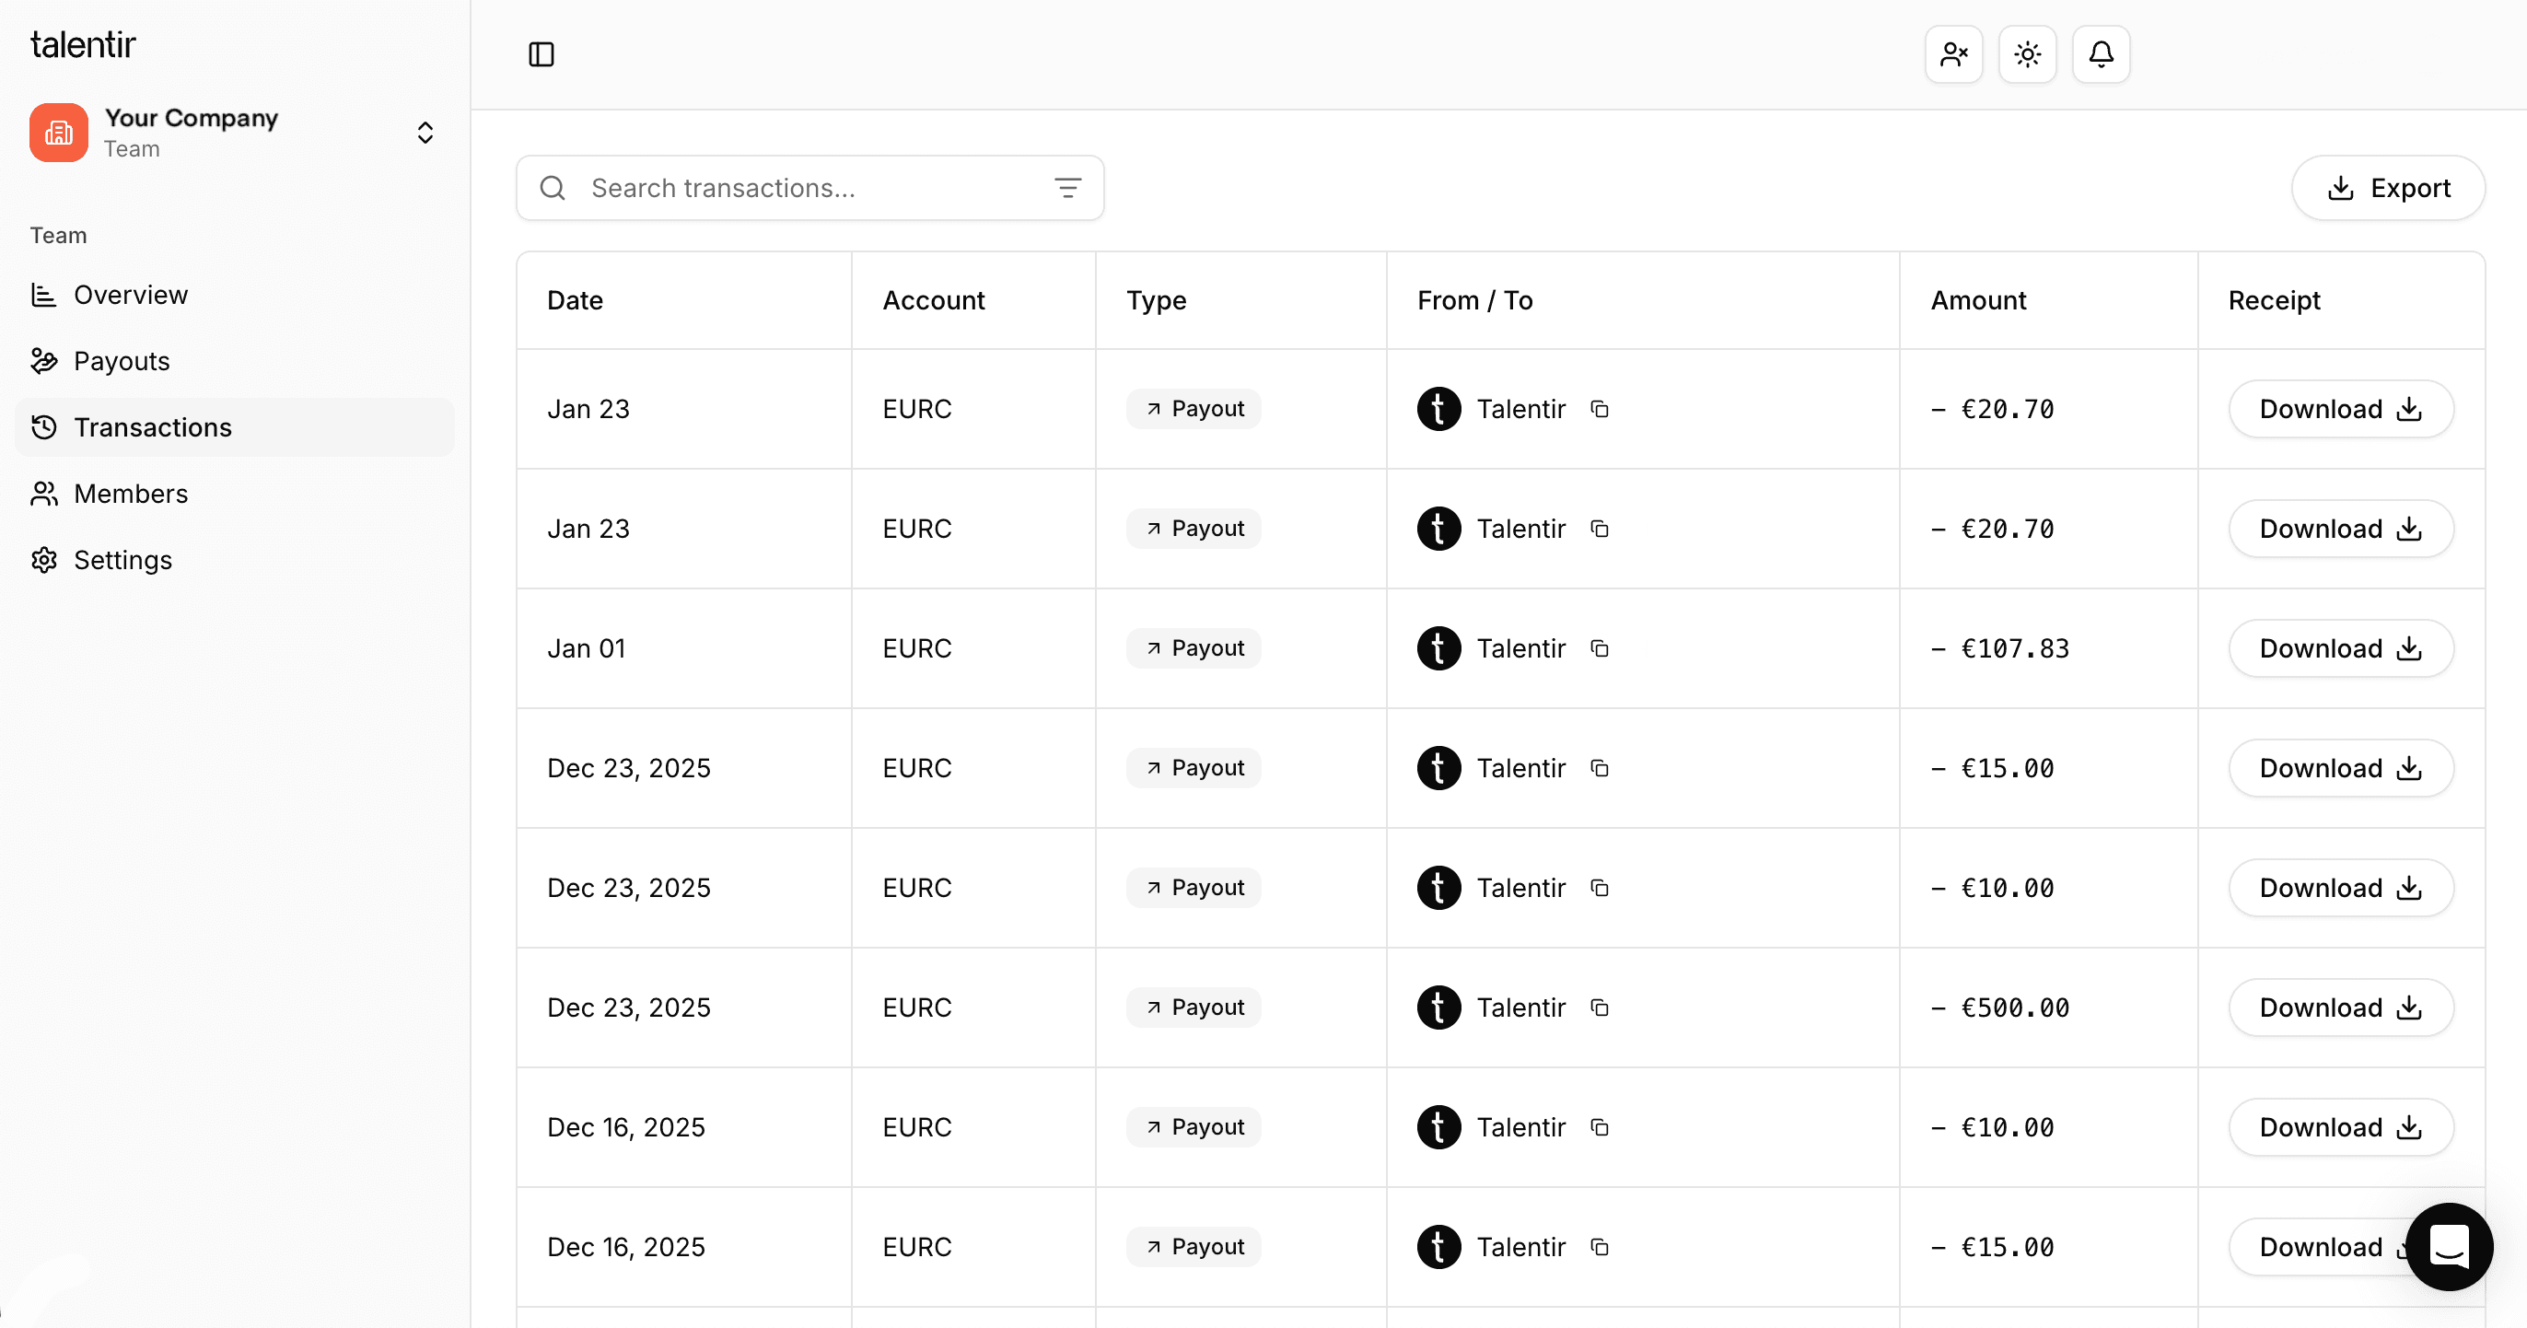
Task: Download receipt for €107.83 payout
Action: pyautogui.click(x=2341, y=648)
